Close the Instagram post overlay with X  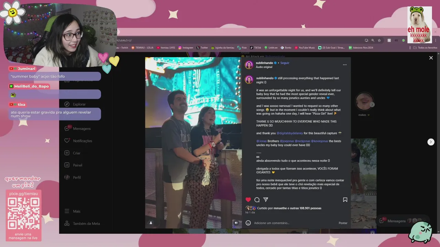431,58
